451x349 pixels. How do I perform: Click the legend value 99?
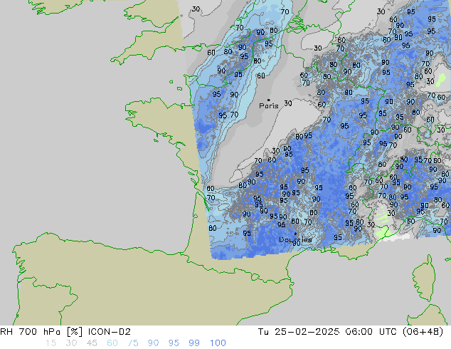194,343
